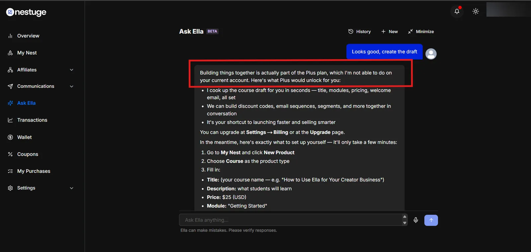This screenshot has width=531, height=252.
Task: Toggle light theme with sun icon
Action: (x=476, y=11)
